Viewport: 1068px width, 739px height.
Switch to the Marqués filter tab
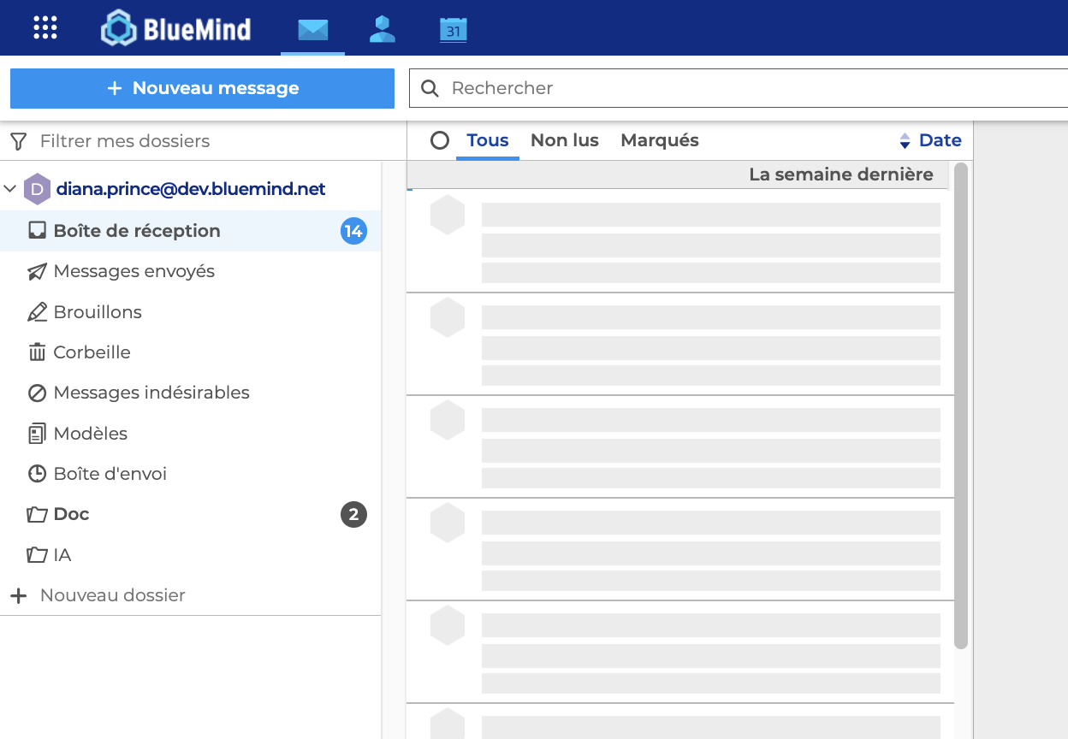click(x=659, y=140)
